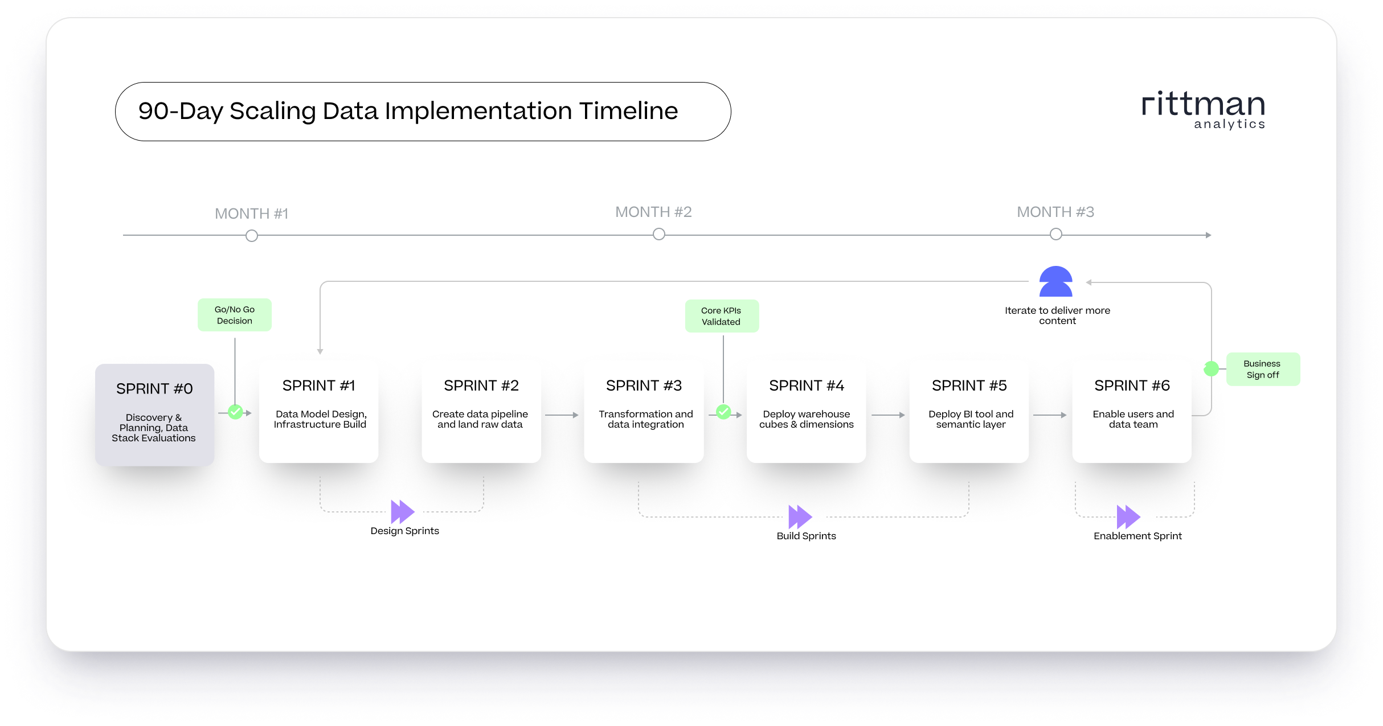The width and height of the screenshot is (1383, 726).
Task: Select the Enablement Sprint fast-forward icon
Action: coord(1130,515)
